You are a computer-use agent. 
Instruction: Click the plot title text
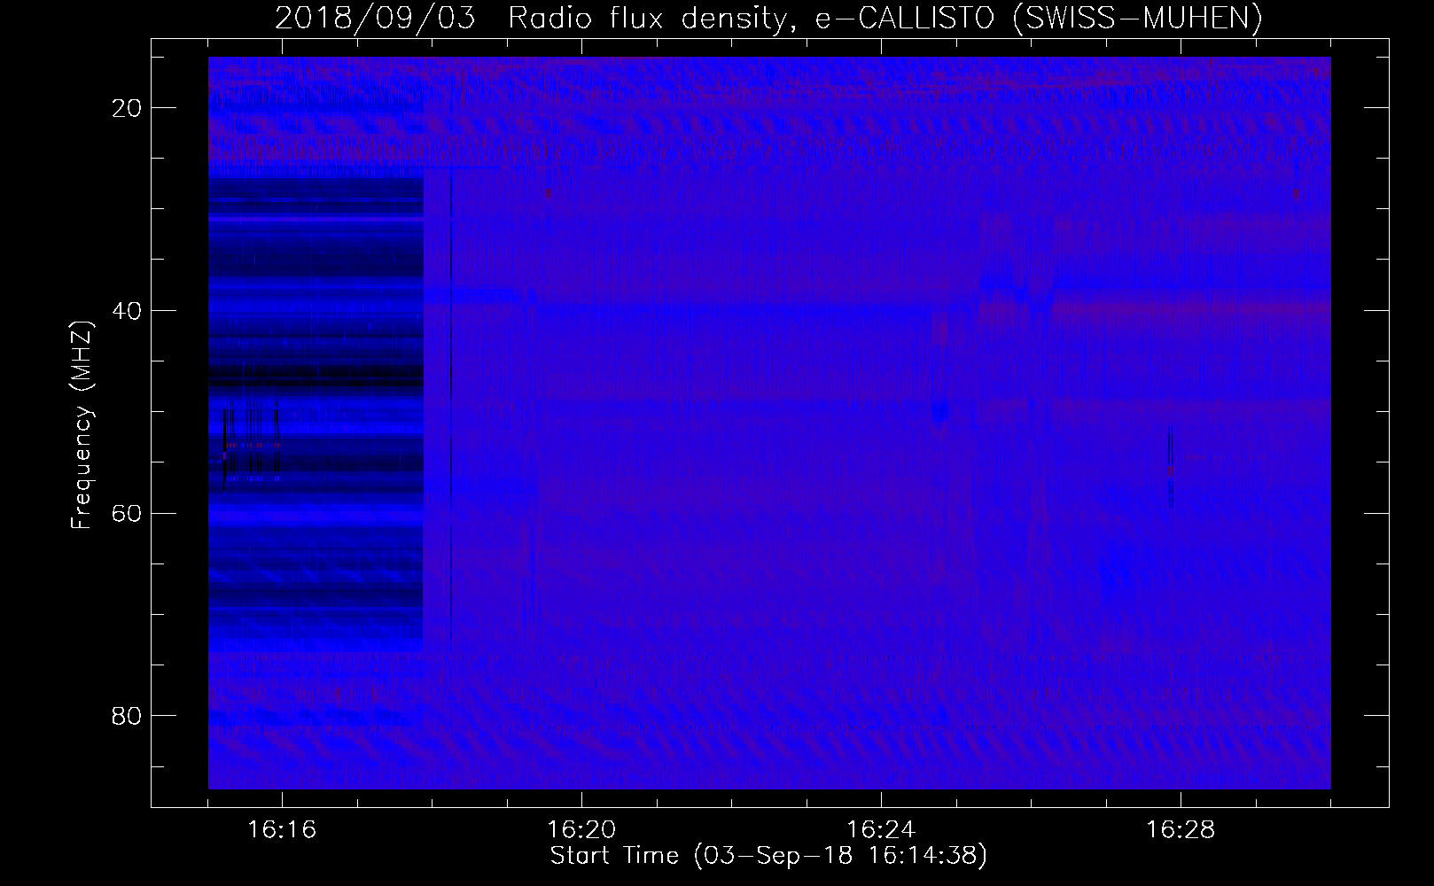pos(768,18)
